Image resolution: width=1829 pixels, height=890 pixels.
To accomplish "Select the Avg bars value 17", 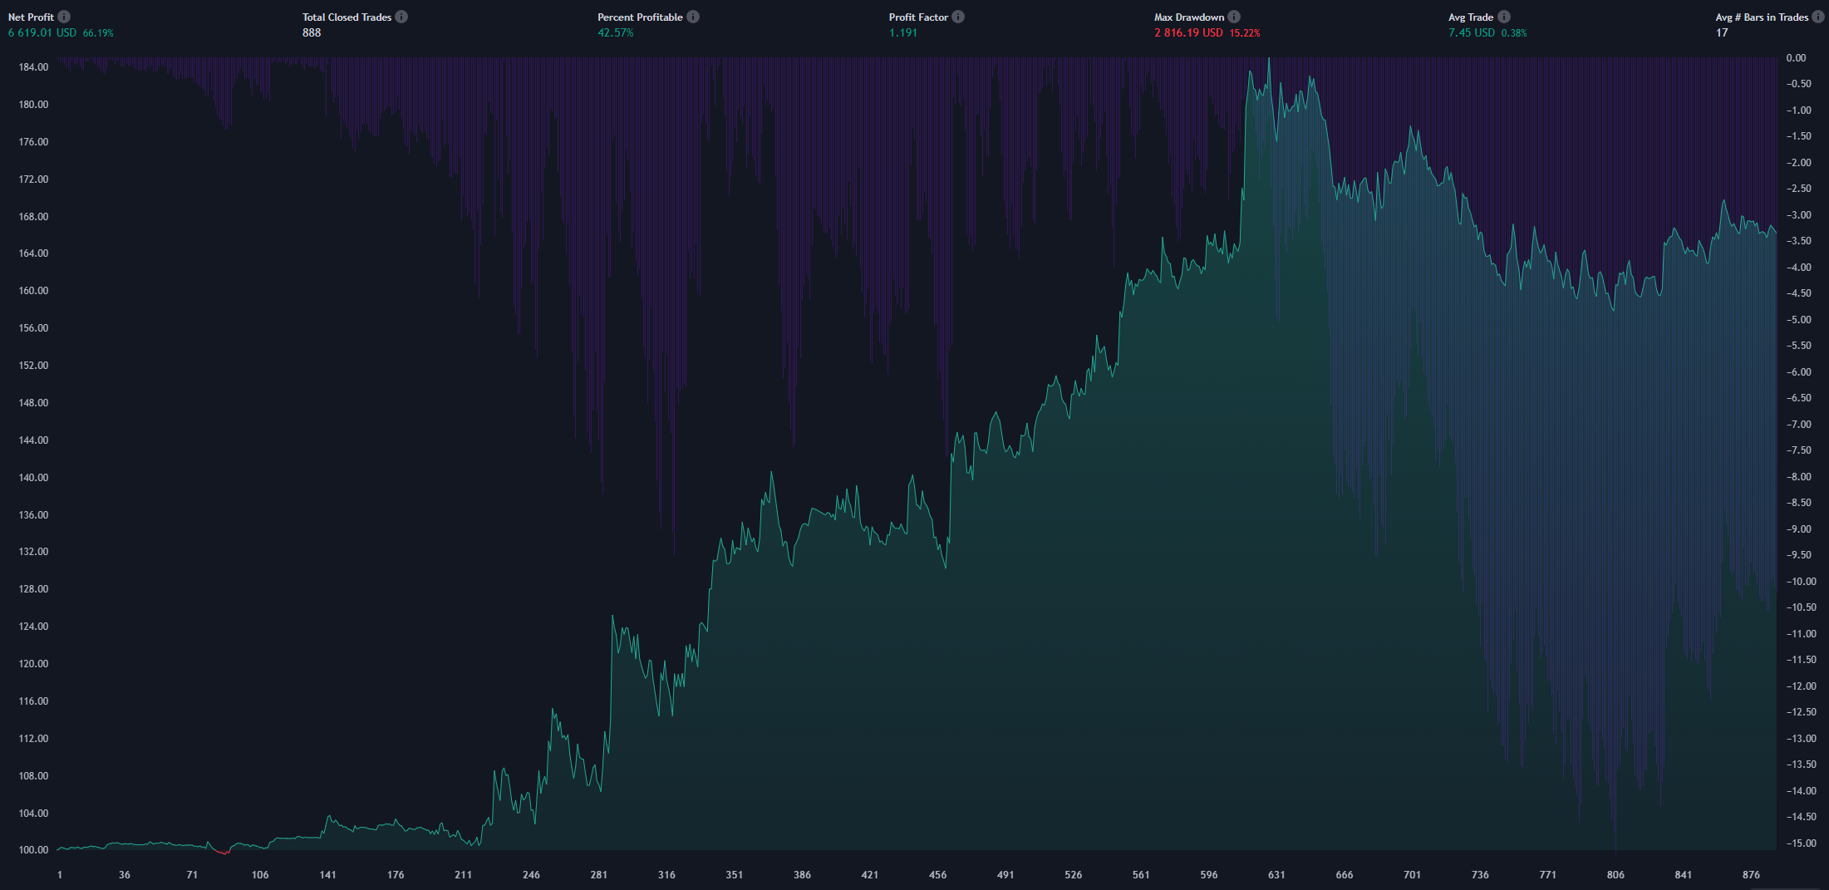I will point(1722,32).
